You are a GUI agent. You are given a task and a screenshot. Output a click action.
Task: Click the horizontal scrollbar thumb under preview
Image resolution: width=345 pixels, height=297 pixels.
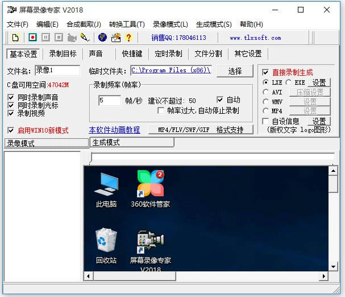[135, 276]
